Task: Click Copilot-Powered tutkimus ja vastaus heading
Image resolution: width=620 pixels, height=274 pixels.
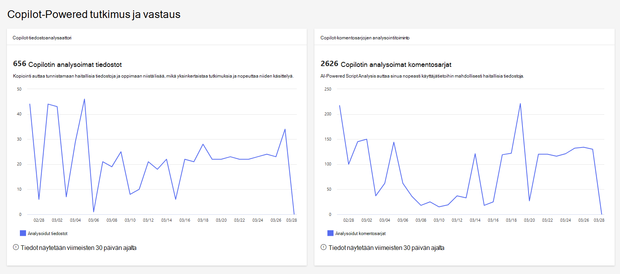Action: (x=94, y=14)
